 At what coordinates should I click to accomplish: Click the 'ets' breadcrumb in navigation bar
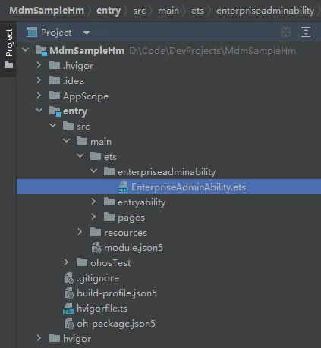coord(197,11)
